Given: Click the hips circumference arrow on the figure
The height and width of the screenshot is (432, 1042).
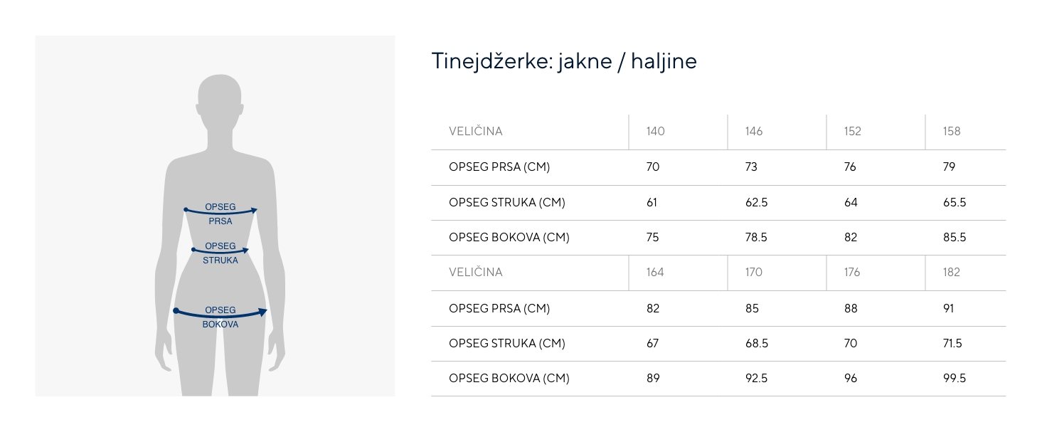Looking at the screenshot, I should pyautogui.click(x=220, y=315).
